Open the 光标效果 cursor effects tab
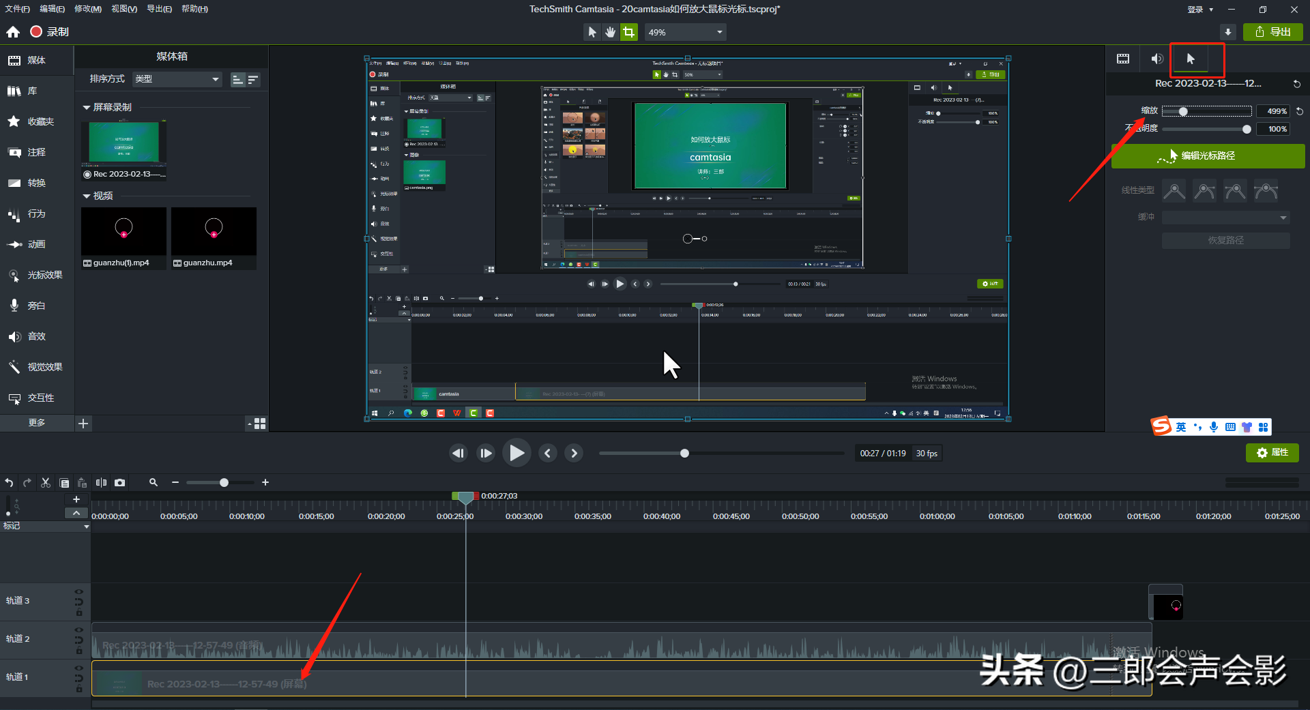This screenshot has width=1310, height=710. 36,275
